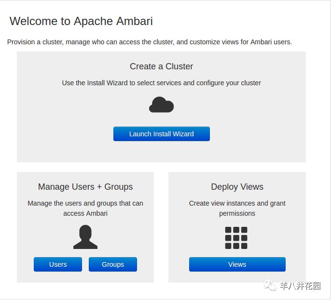Open the Groups management button

113,264
